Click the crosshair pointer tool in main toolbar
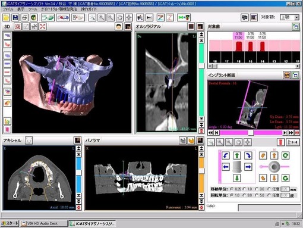This screenshot has width=303, height=228. point(92,18)
